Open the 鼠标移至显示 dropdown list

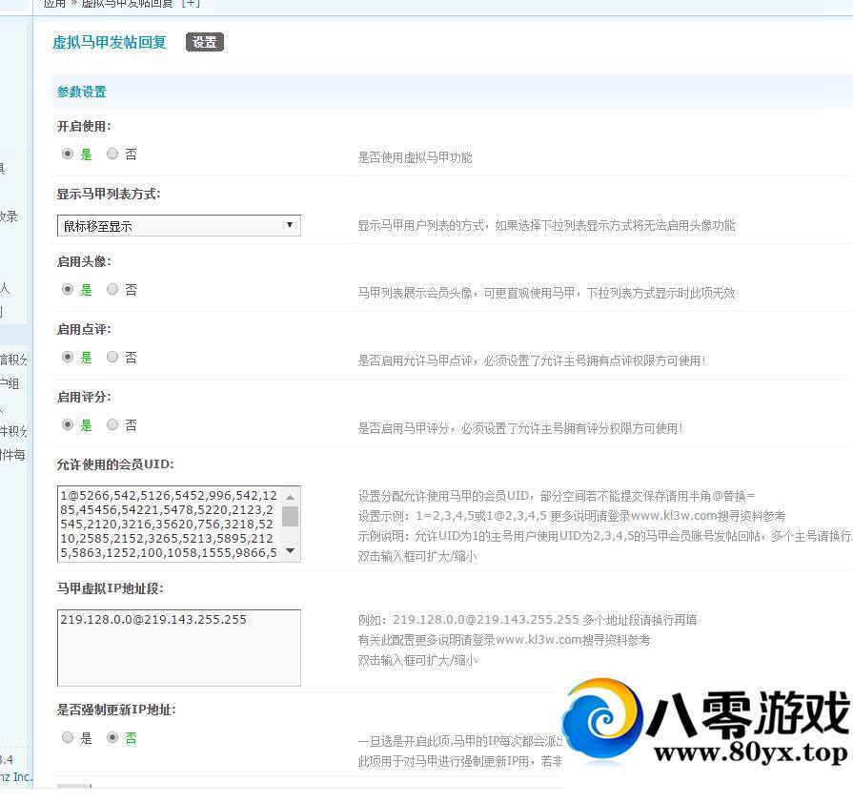[x=178, y=226]
